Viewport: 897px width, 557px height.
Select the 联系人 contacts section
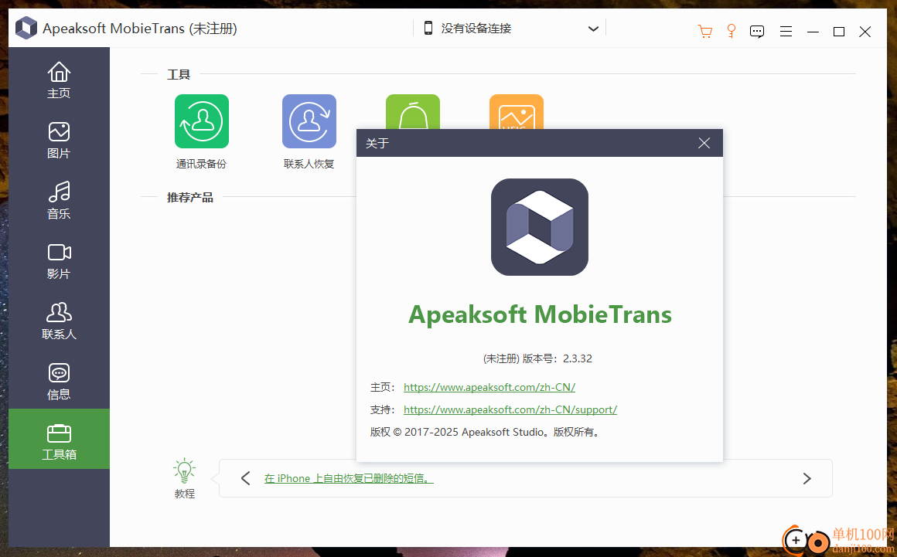(59, 321)
